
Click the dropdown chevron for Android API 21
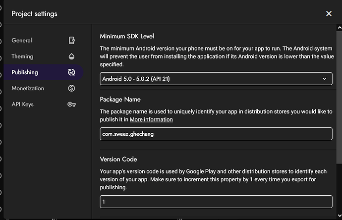(x=324, y=79)
